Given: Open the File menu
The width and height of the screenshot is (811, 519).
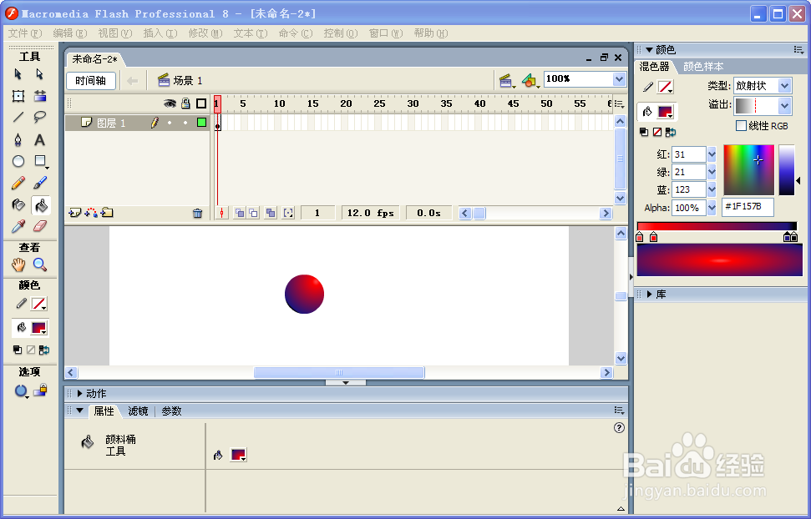Looking at the screenshot, I should pos(25,33).
